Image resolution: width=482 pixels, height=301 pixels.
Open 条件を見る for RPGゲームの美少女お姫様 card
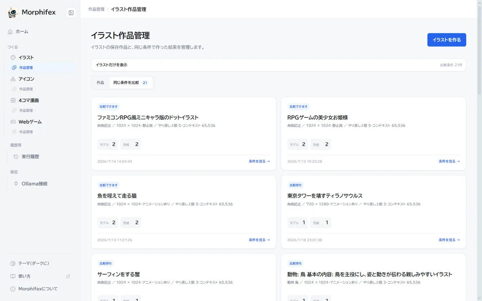(449, 161)
